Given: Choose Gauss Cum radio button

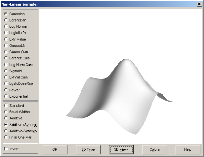Looking at the screenshot, I should 16,52.
